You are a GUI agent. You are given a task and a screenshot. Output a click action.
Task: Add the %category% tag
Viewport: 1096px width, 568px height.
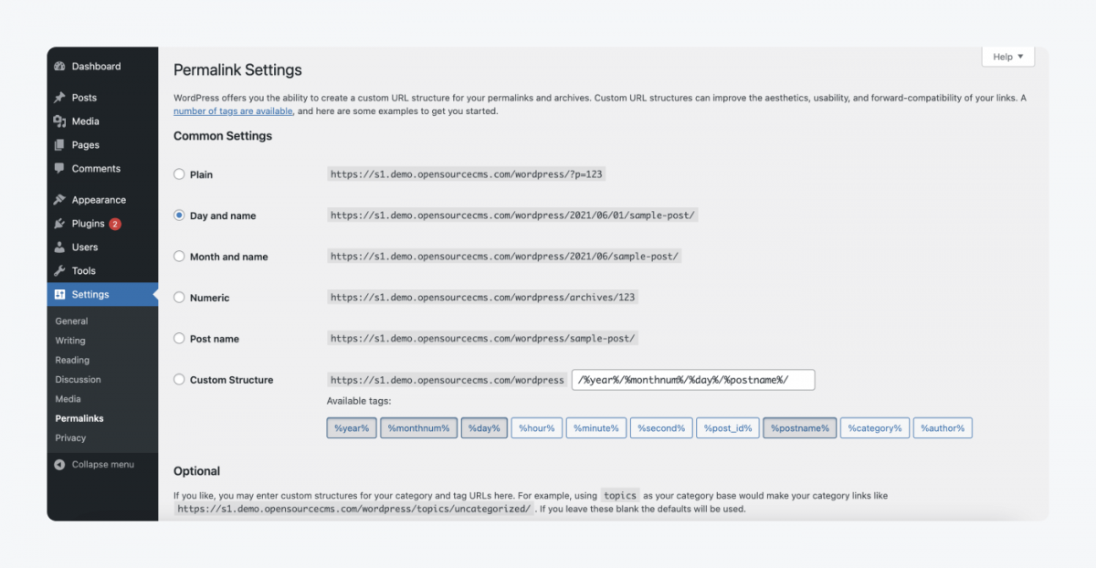(x=875, y=428)
